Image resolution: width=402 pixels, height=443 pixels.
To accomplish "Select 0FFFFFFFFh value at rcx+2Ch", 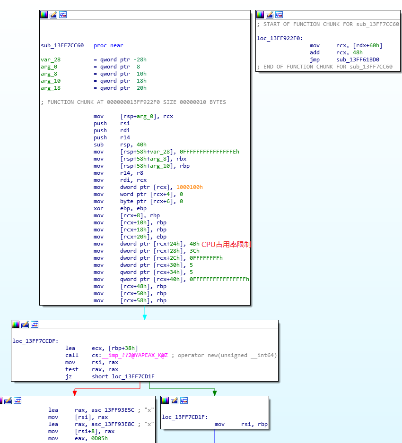I will (206, 258).
